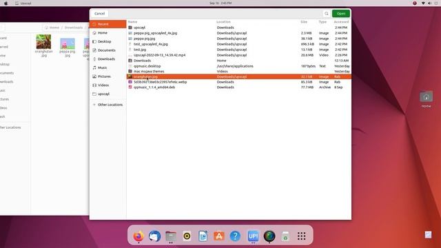441x248 pixels.
Task: Open Firefox from the dock
Action: tap(139, 236)
